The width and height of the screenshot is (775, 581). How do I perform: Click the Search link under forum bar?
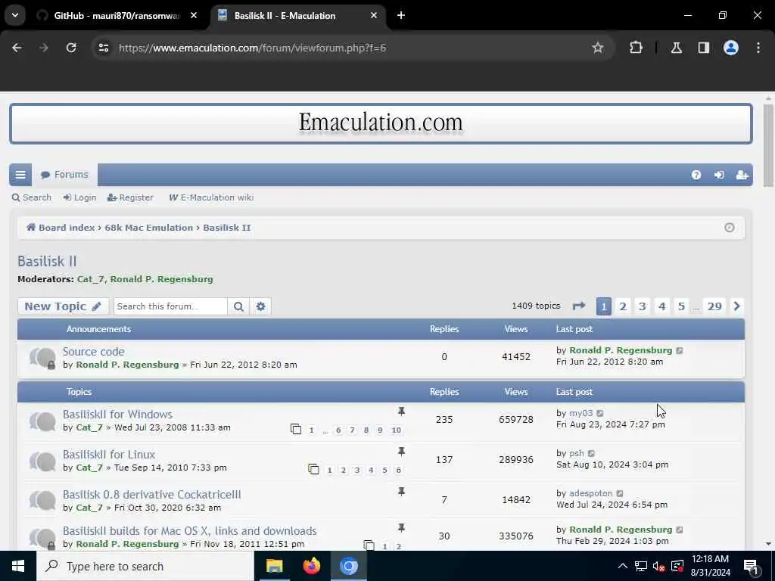(x=32, y=197)
